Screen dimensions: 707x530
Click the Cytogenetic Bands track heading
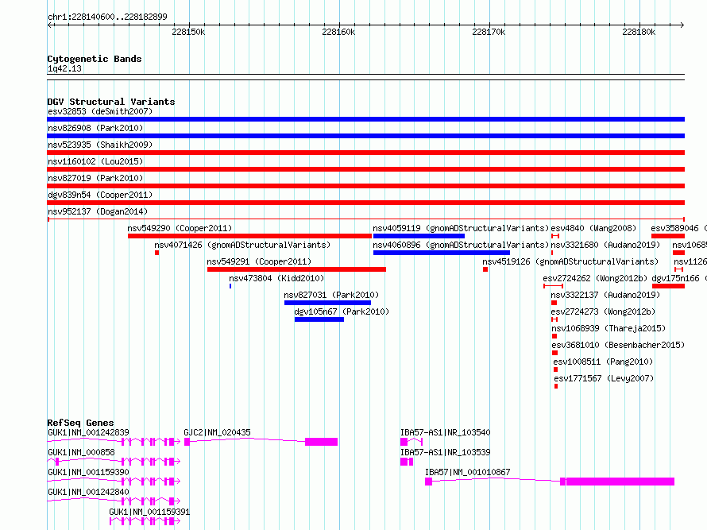[95, 59]
